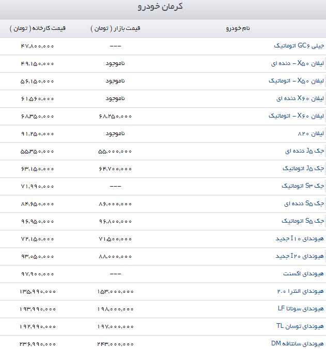Select market price 197,000,000 for هیوندای توسان TL
The image size is (326, 349).
coord(115,327)
